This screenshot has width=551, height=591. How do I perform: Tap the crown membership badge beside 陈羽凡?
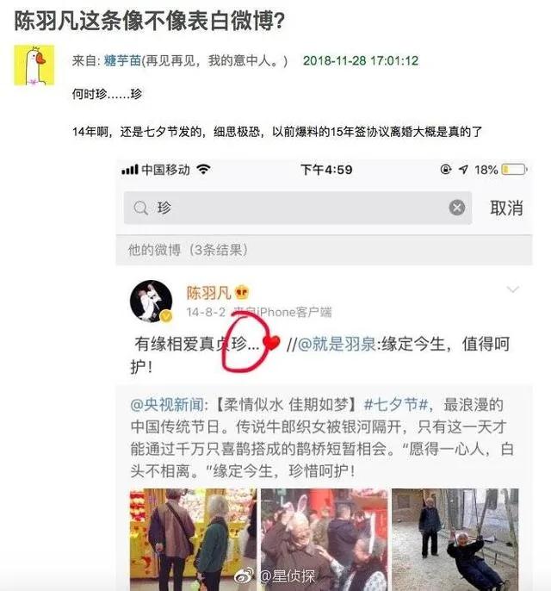coord(241,293)
